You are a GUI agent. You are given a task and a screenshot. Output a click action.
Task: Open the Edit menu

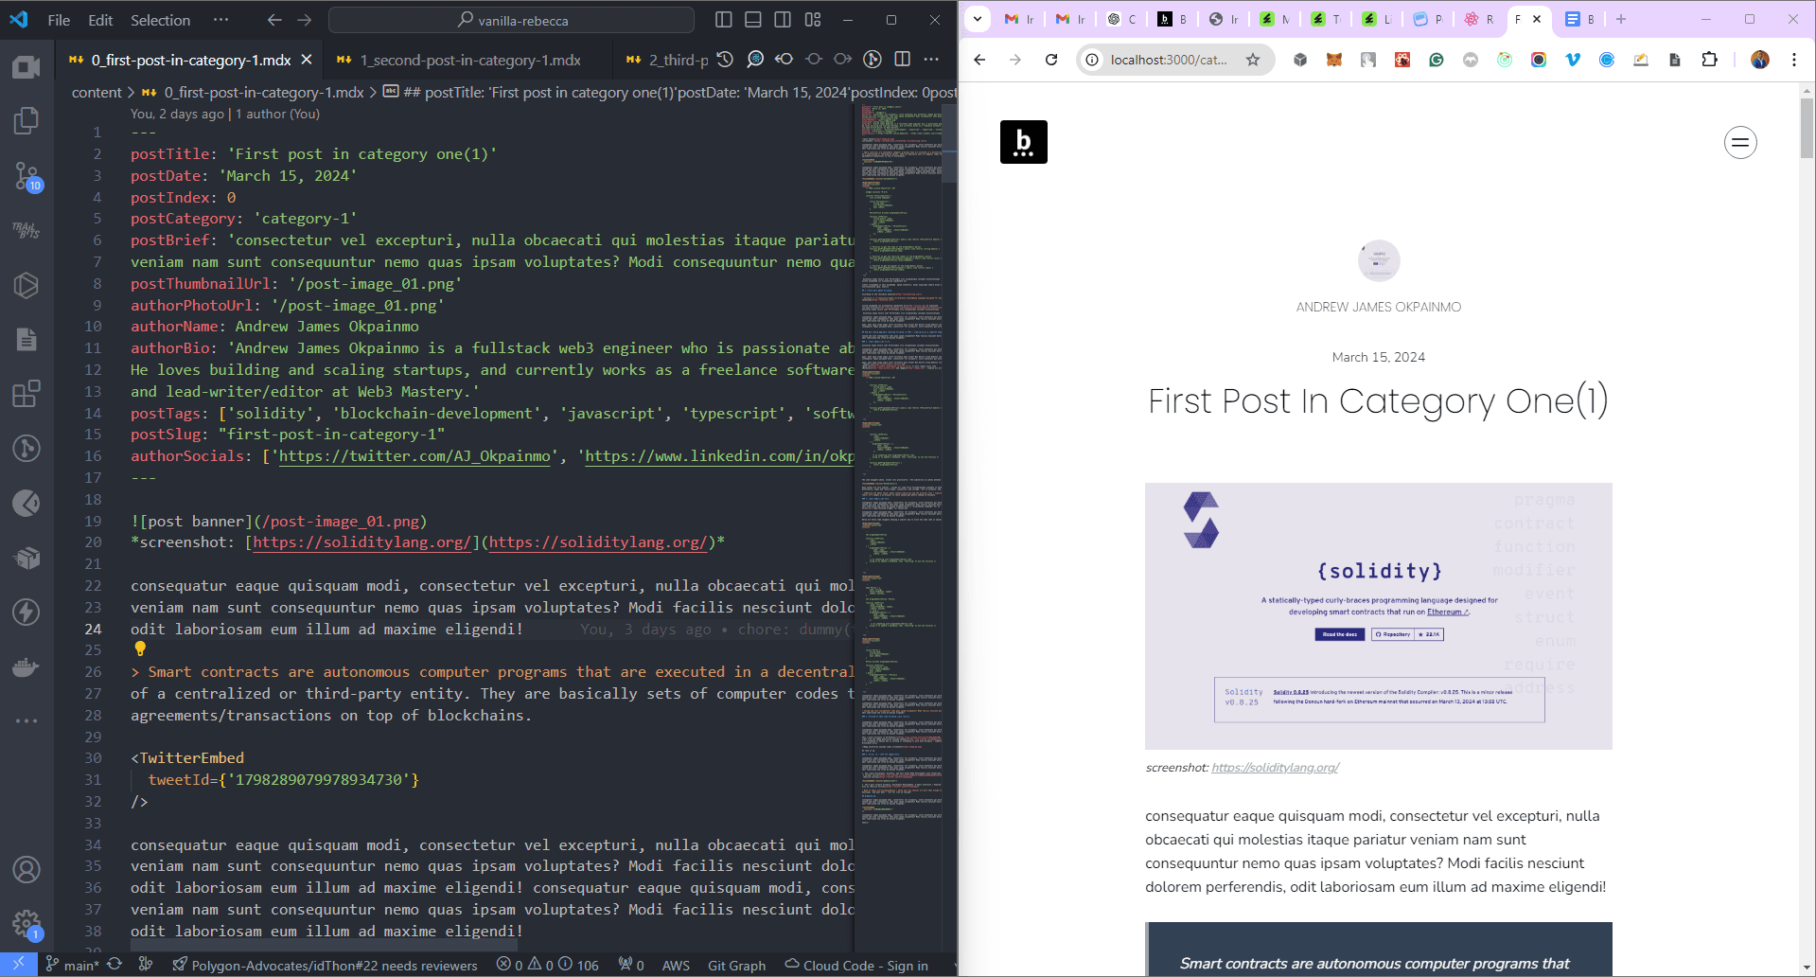(100, 20)
